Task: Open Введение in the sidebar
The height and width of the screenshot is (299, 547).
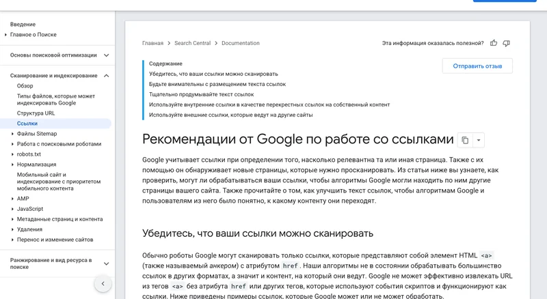Action: [23, 25]
